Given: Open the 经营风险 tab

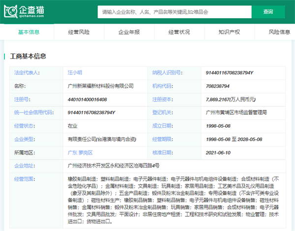Looking at the screenshot, I should tap(79, 32).
